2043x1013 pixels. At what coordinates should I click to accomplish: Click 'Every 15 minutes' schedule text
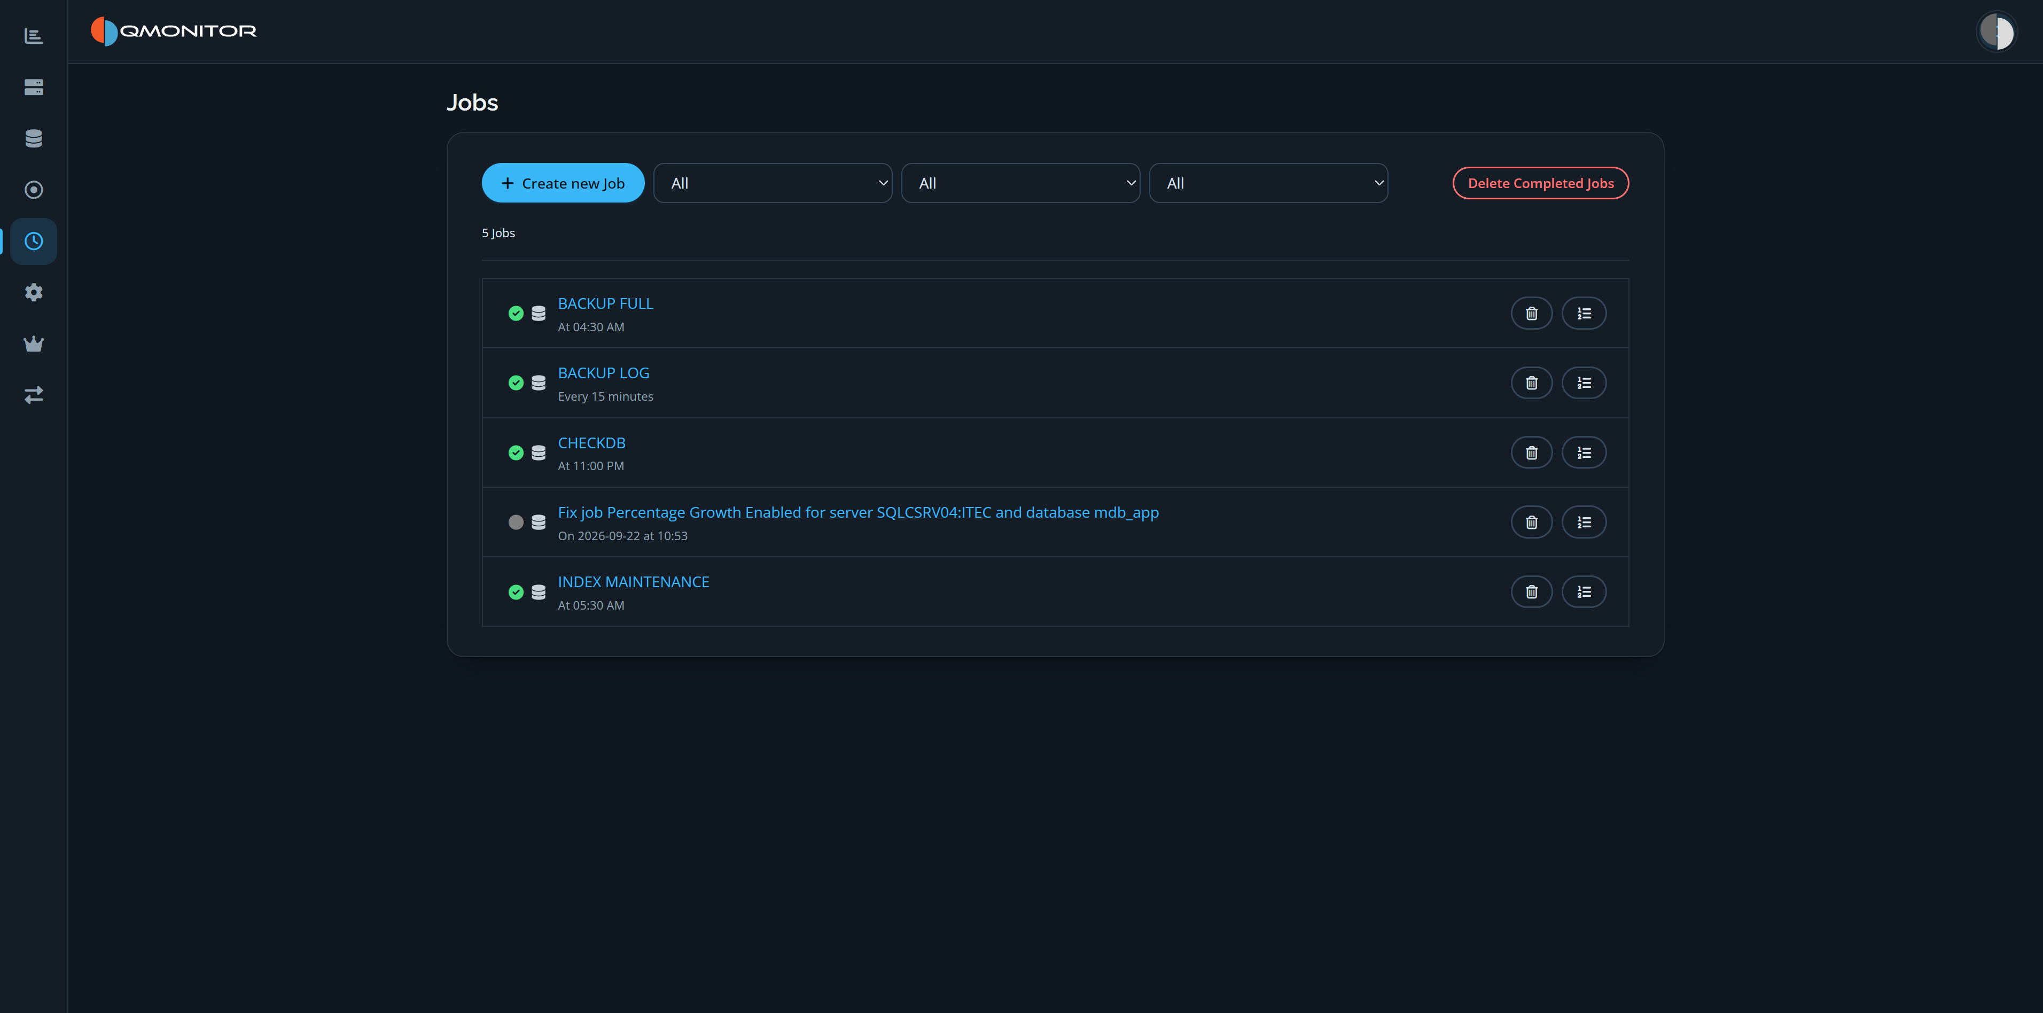605,396
